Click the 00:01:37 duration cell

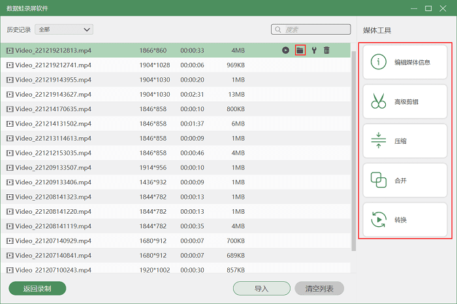pyautogui.click(x=192, y=124)
